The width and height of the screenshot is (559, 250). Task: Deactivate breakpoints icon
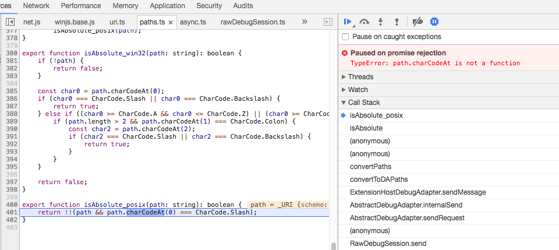coord(418,22)
